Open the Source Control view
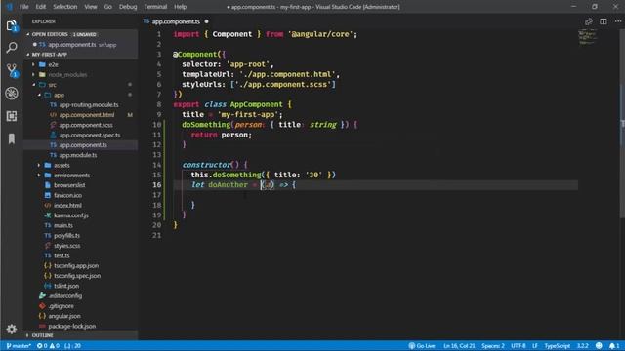Viewport: 625px width, 351px height. pos(12,71)
